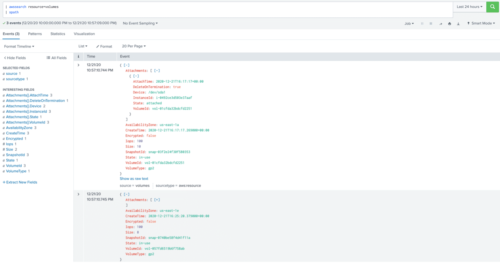The image size is (500, 263).
Task: Collapse the first event's root JSON object
Action: 127,65
